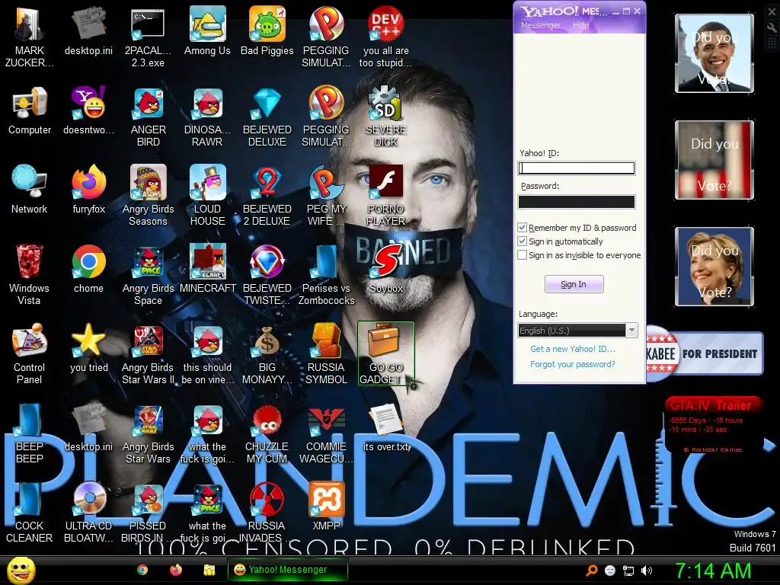Open the BEJEWED 2 DELUXE icon
The image size is (780, 585).
pos(267,196)
